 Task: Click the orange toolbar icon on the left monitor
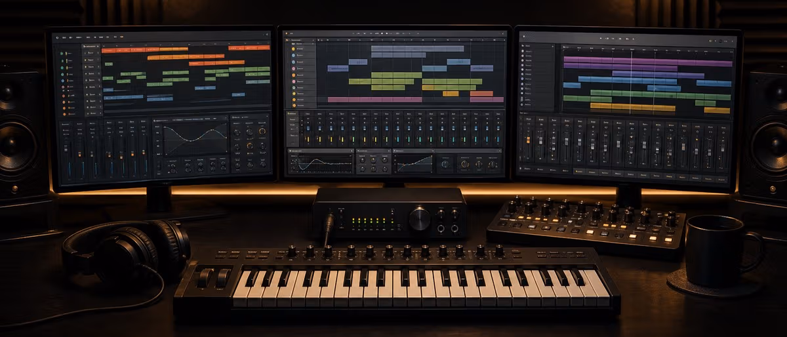121,37
